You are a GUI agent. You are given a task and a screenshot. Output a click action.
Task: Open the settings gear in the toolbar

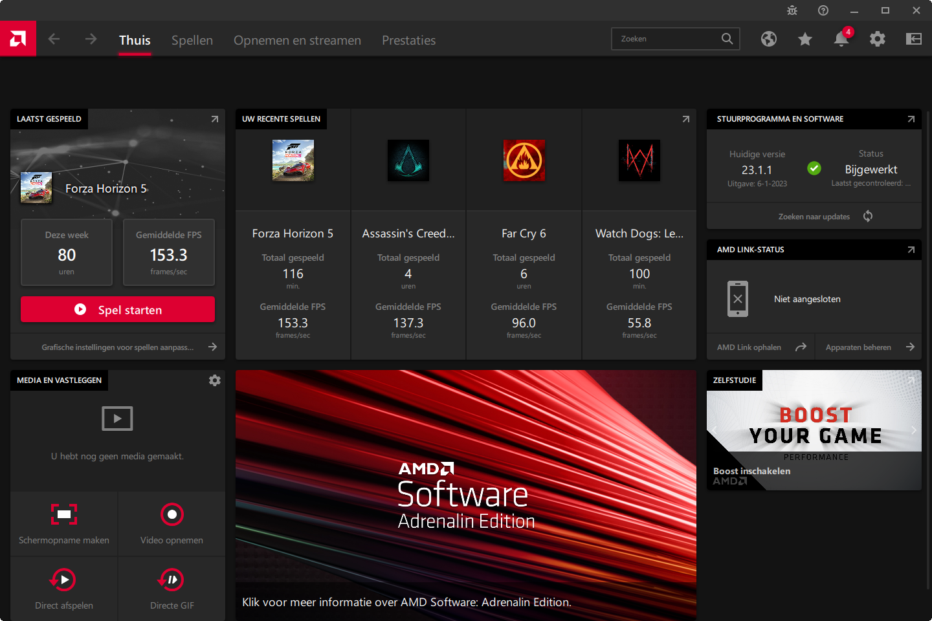[878, 39]
